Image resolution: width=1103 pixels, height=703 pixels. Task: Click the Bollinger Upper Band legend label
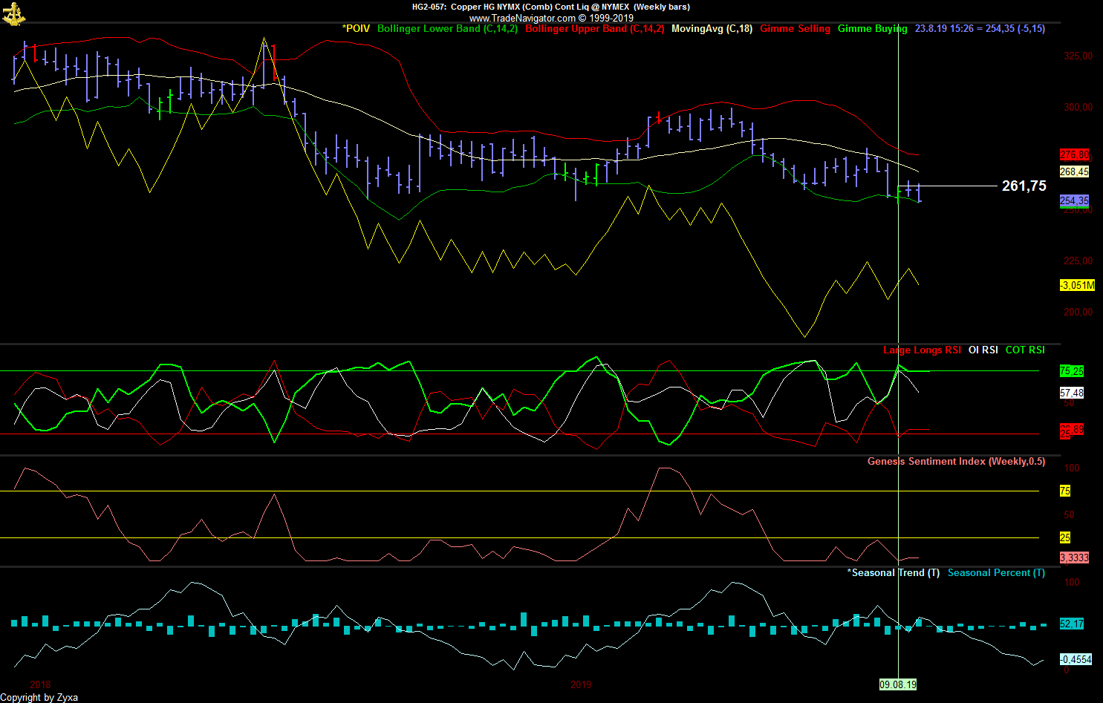pos(594,29)
